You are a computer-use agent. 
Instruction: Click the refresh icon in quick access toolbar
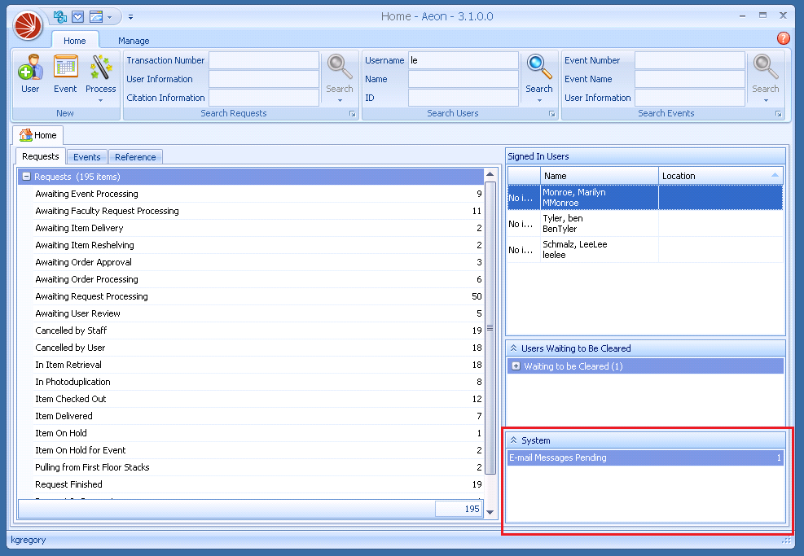[59, 16]
